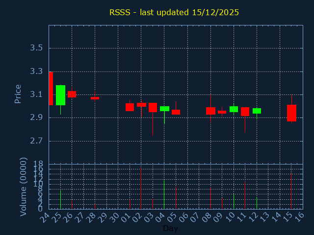Image resolution: width=314 pixels, height=235 pixels.
Task: Click the red candlestick on day 08
Action: 210,111
